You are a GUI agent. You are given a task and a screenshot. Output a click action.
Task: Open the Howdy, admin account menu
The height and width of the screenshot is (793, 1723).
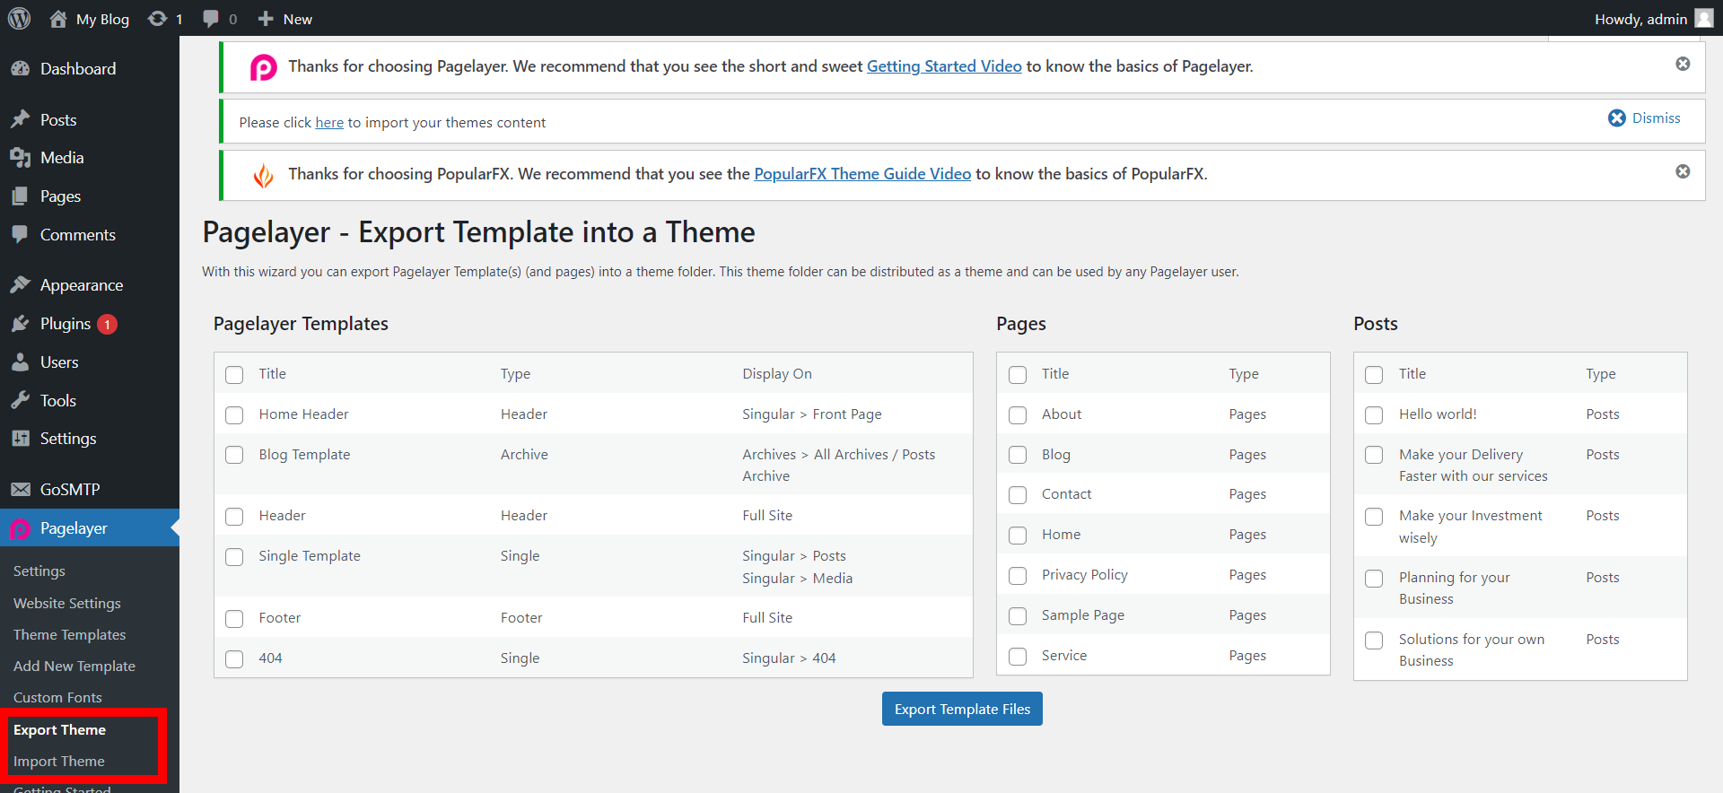1653,19
